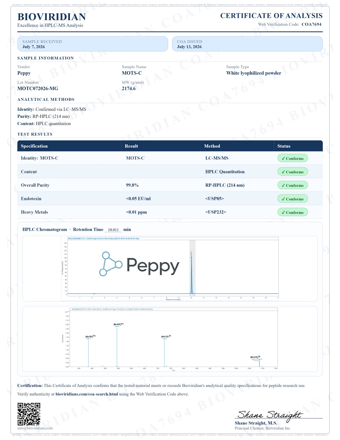Click the CERTIFICATE OF ANALYSIS heading
This screenshot has height=440, width=340.
[271, 16]
